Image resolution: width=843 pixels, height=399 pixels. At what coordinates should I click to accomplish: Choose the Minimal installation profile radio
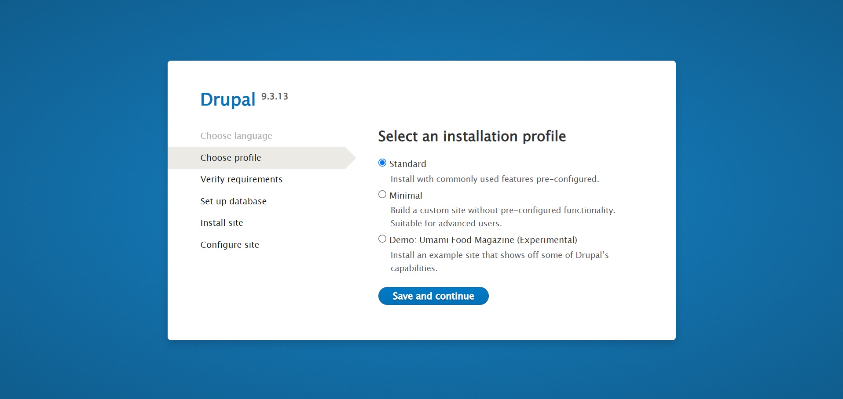[x=382, y=194]
